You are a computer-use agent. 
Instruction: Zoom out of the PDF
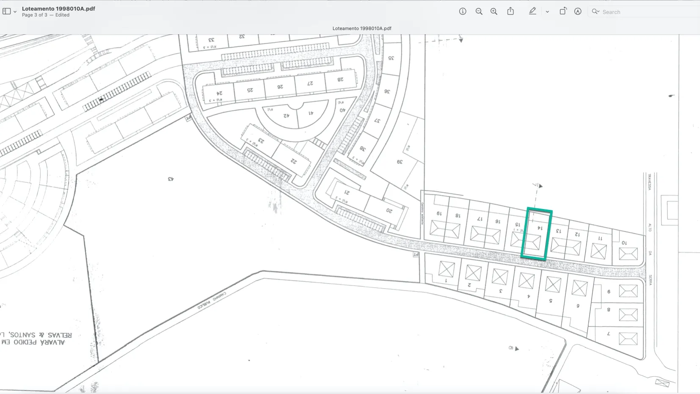479,11
